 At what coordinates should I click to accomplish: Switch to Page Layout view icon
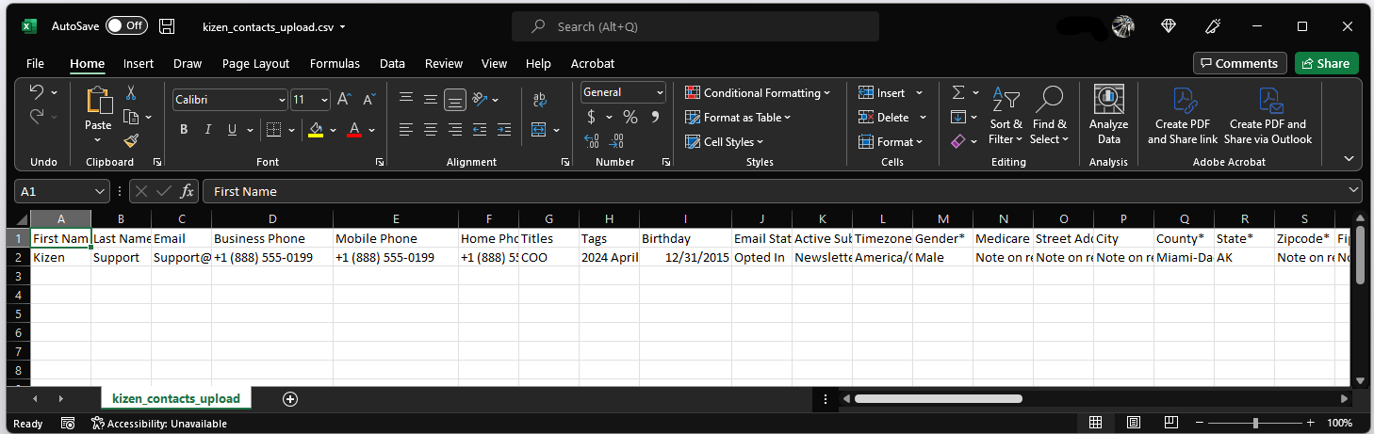click(1133, 423)
